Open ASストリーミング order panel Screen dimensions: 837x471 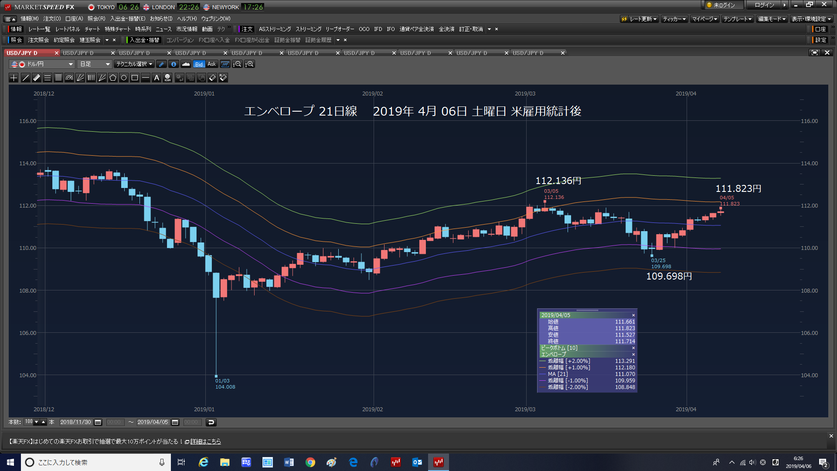pyautogui.click(x=275, y=29)
